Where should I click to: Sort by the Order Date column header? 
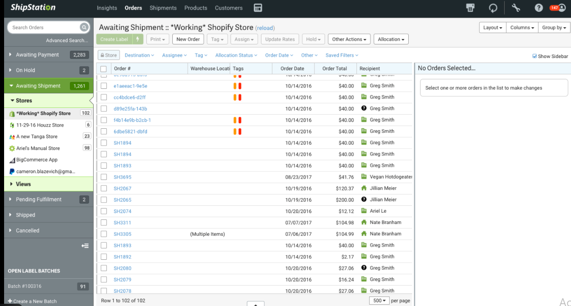(x=292, y=69)
